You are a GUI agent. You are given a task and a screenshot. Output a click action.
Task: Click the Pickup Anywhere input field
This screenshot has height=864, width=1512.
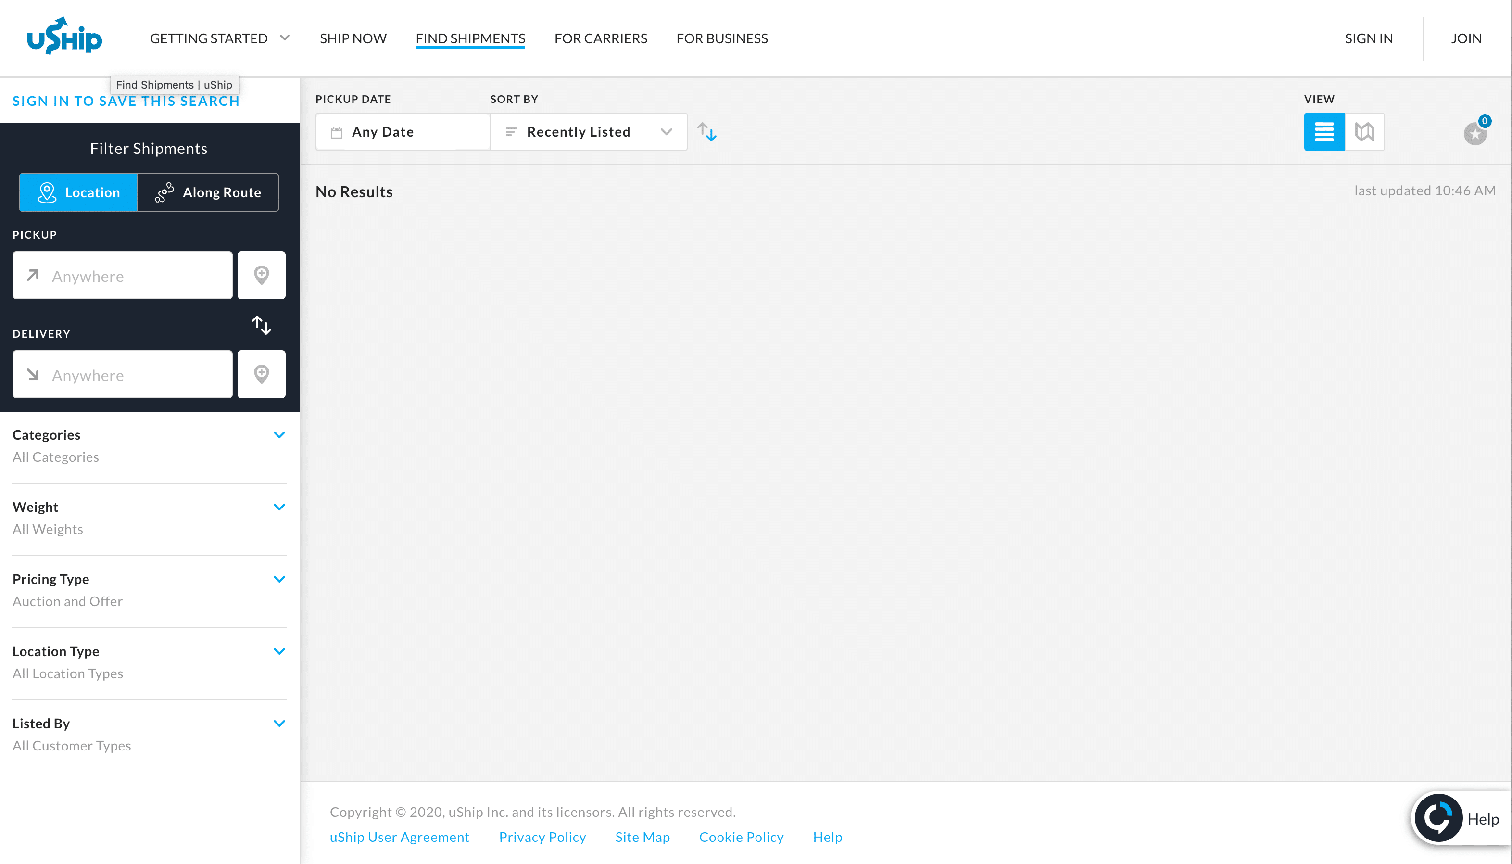tap(122, 275)
